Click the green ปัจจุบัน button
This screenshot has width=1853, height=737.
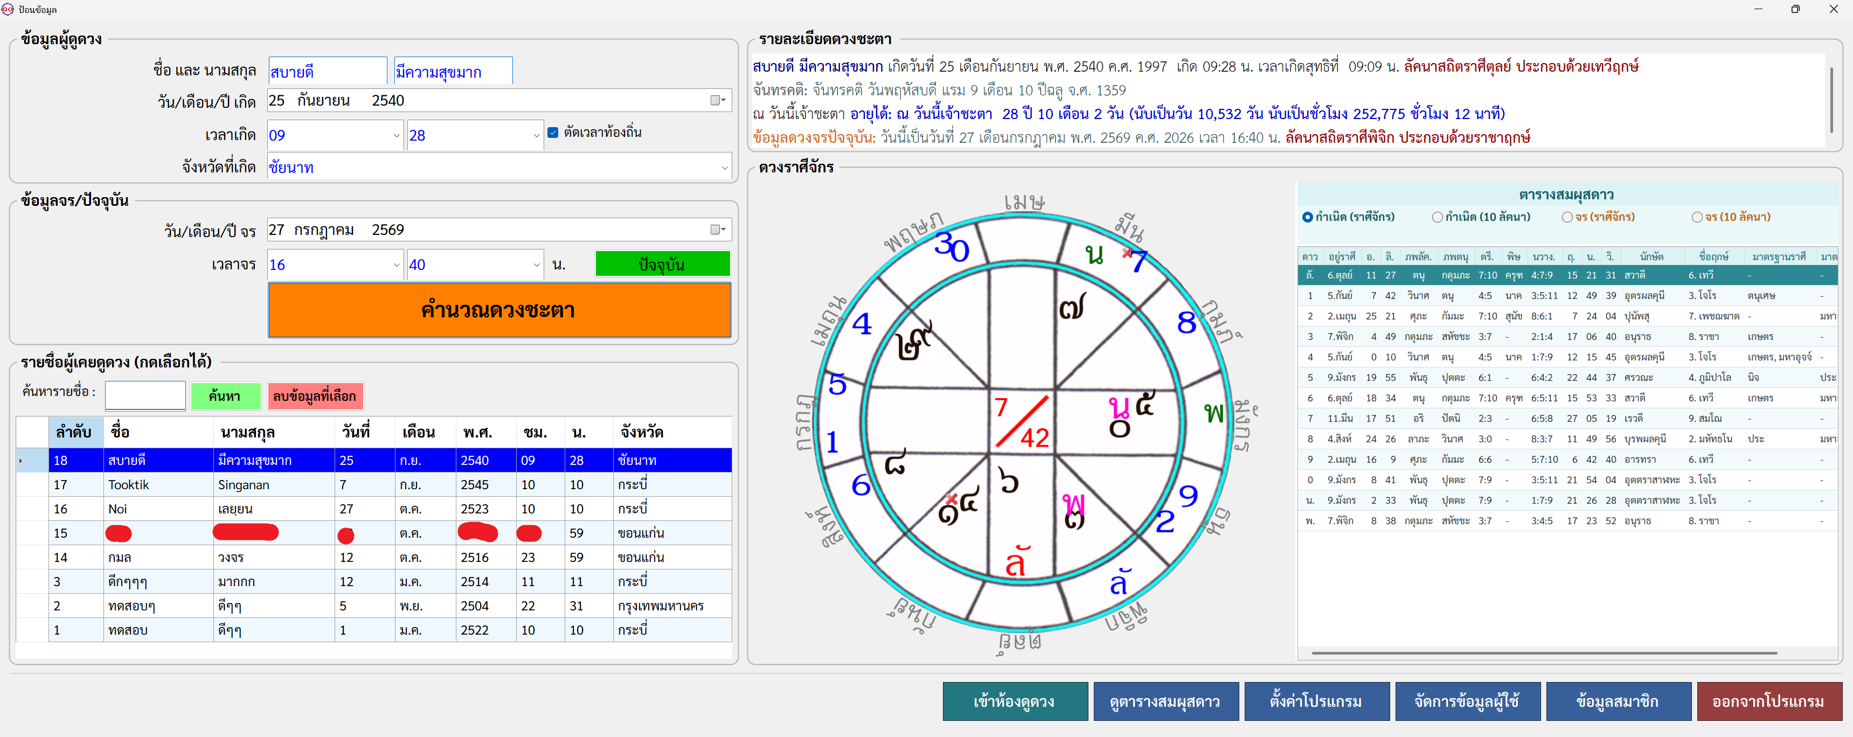point(662,264)
